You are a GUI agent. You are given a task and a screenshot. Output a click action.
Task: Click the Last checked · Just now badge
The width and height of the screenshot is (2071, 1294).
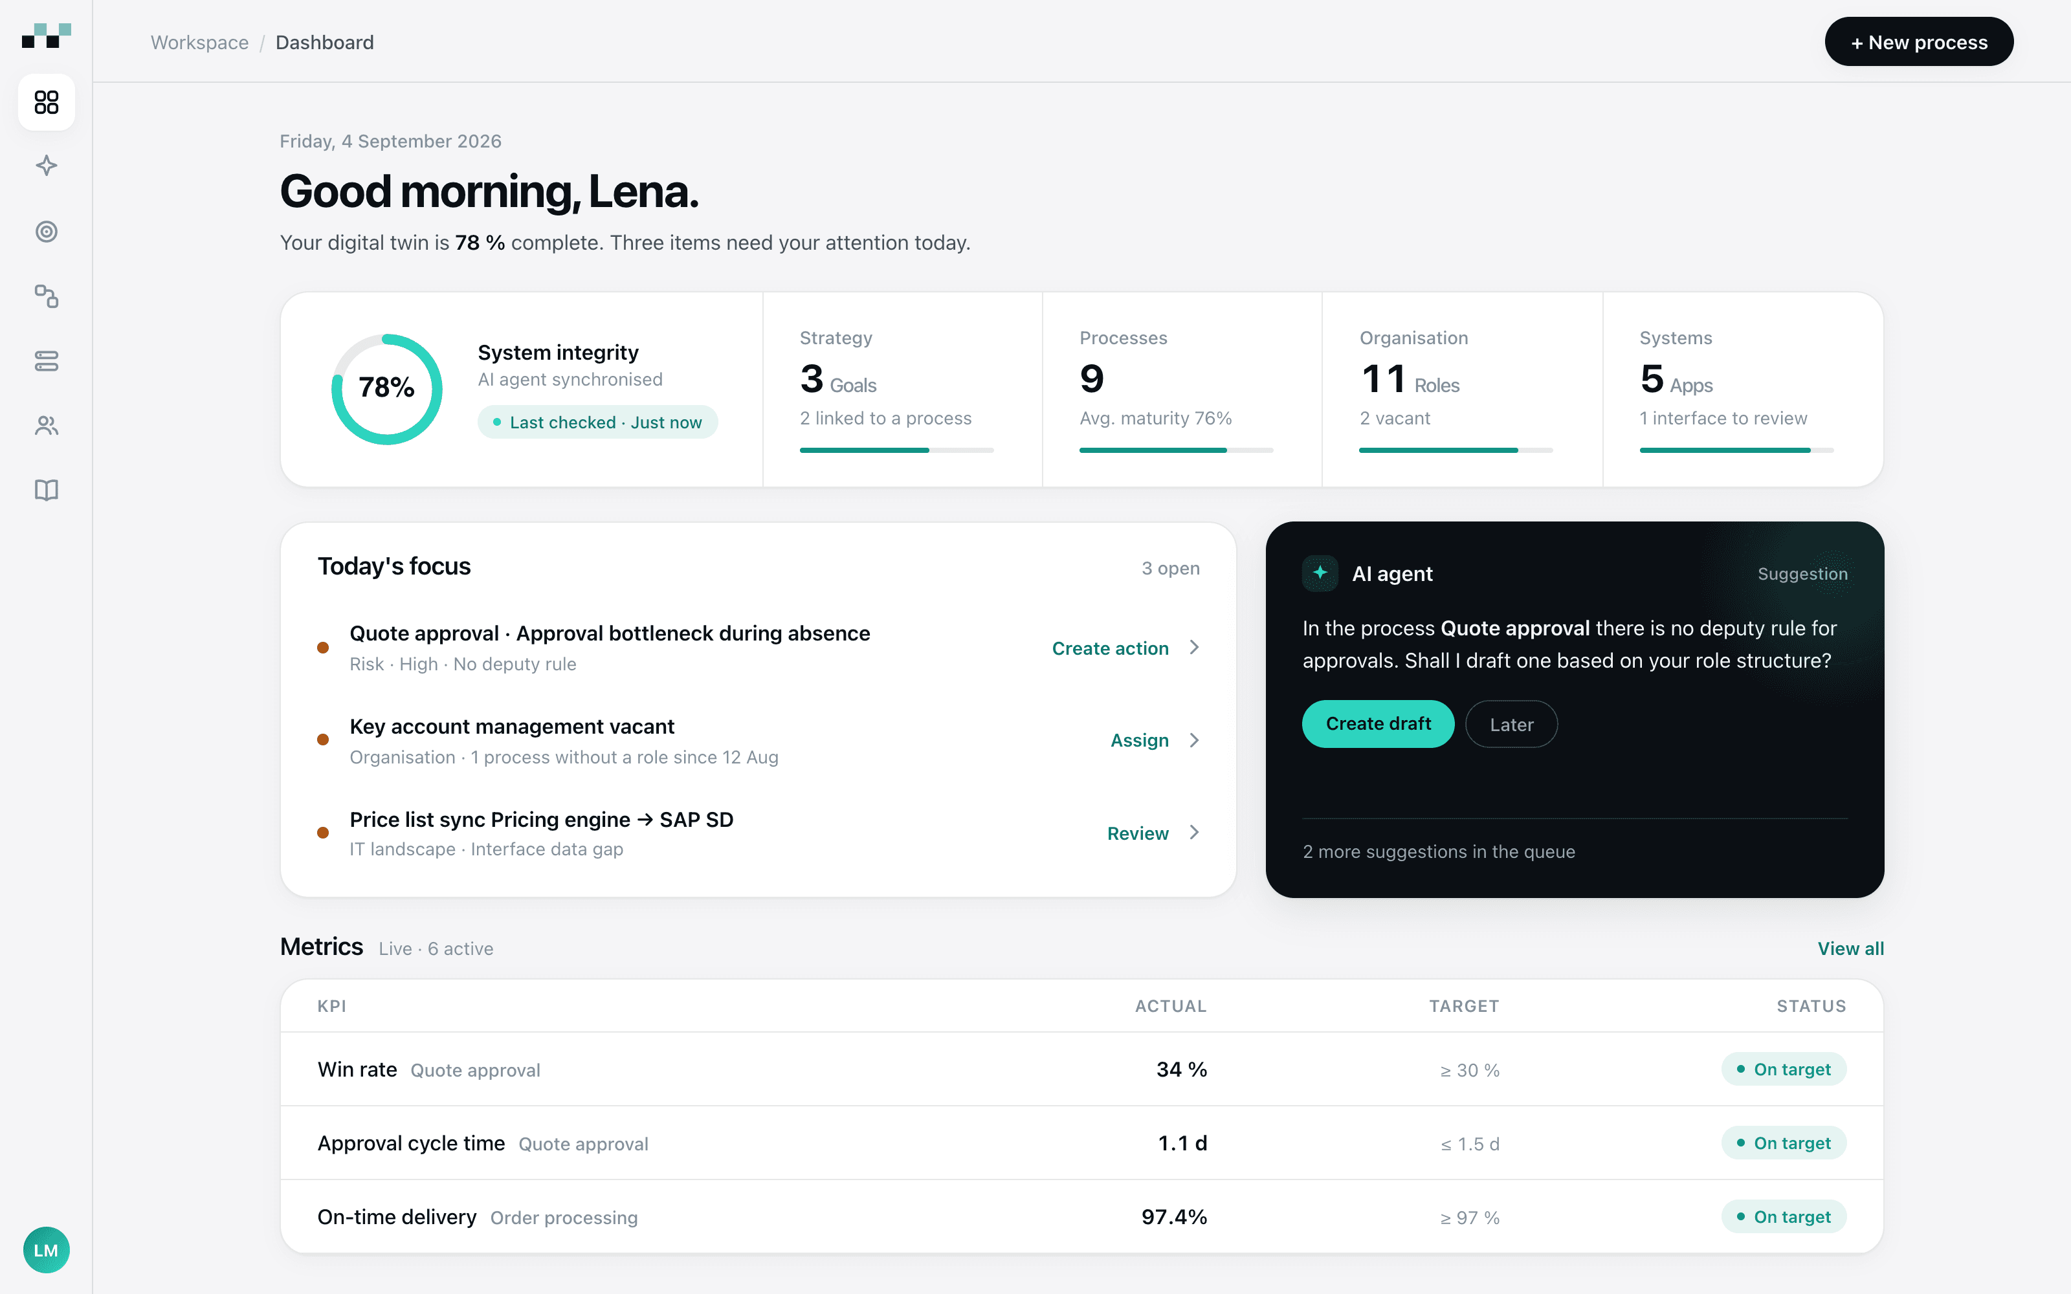597,422
